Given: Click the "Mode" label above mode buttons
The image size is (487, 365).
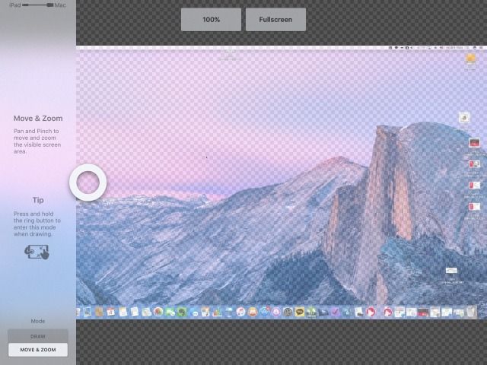Looking at the screenshot, I should click(x=37, y=321).
